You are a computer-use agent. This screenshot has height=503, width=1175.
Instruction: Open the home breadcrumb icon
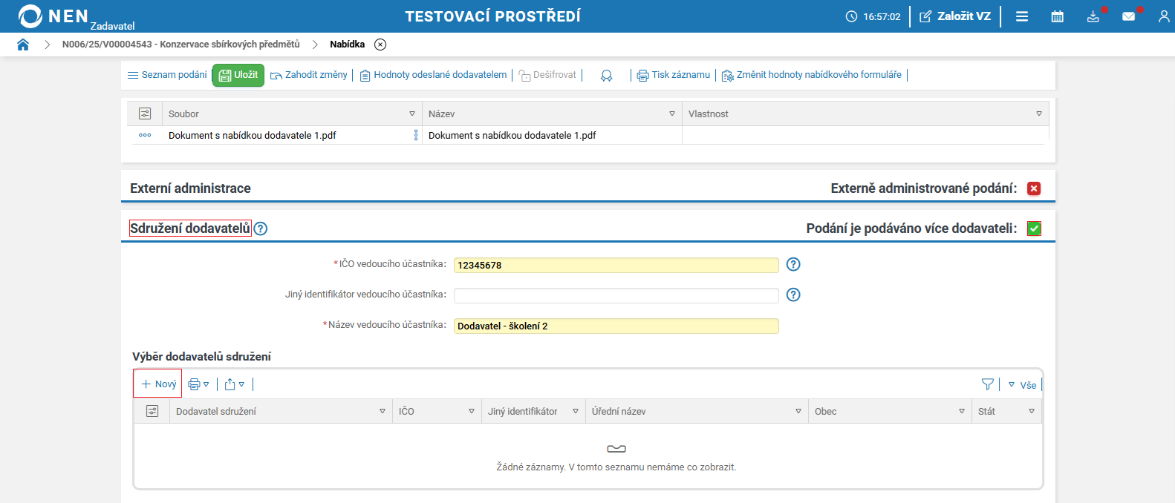23,45
